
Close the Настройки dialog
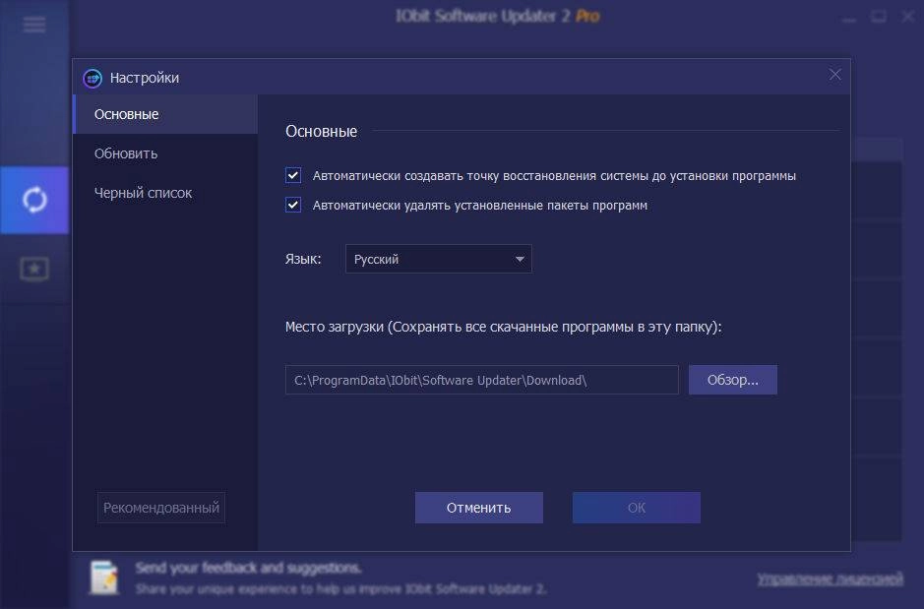click(x=835, y=75)
